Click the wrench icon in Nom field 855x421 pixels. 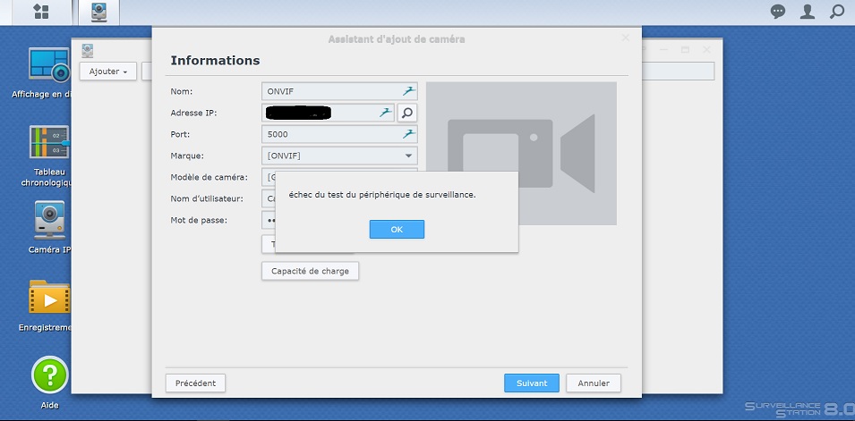click(409, 90)
